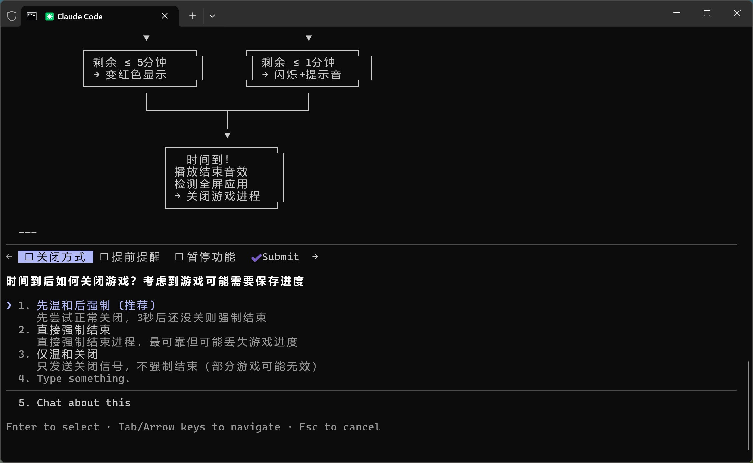Click the terminal vertical scrollbar
This screenshot has height=463, width=753.
[x=748, y=405]
